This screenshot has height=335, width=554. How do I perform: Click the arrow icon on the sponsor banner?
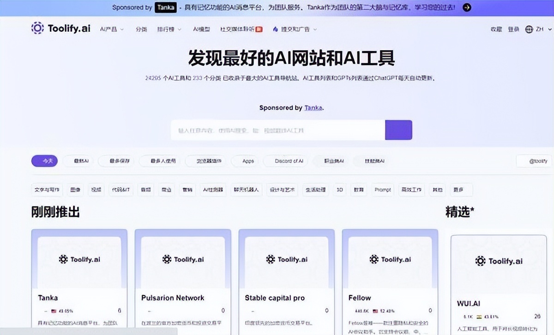click(467, 7)
